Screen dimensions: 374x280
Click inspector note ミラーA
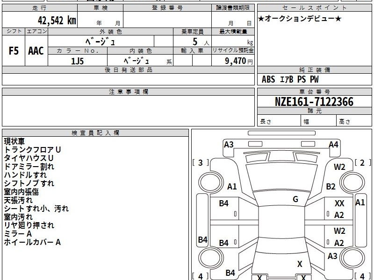click(x=18, y=234)
